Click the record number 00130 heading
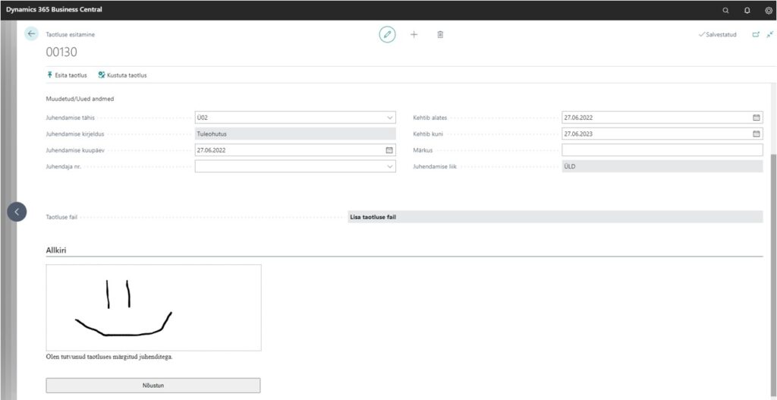 (61, 52)
